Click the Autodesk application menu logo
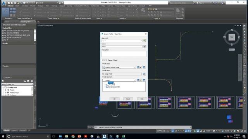Viewport: 248px width, 139px height. 4,3
